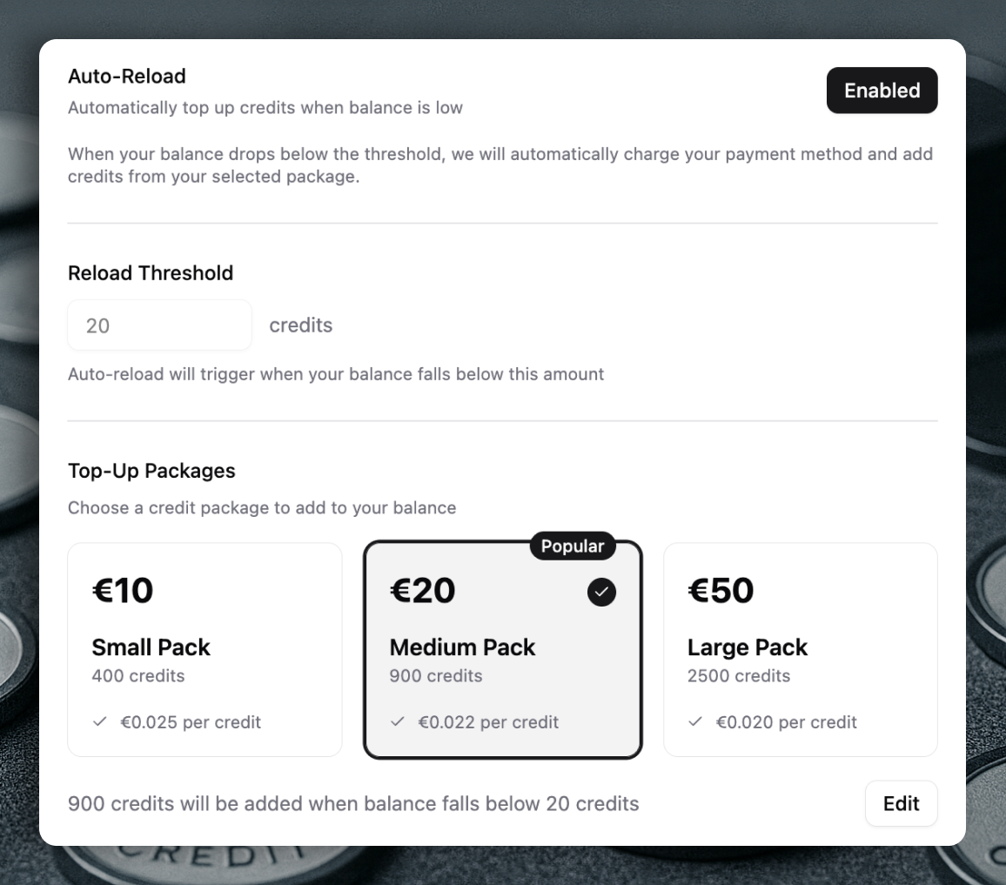Click the 2500 credits label
1006x885 pixels.
point(739,676)
